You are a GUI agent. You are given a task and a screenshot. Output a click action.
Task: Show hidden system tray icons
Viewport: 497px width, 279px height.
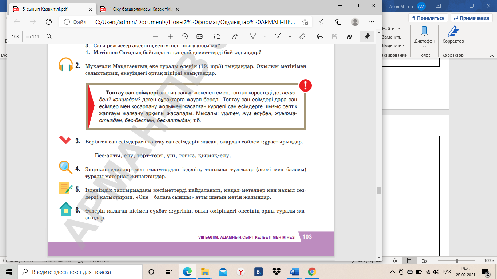coord(392,272)
